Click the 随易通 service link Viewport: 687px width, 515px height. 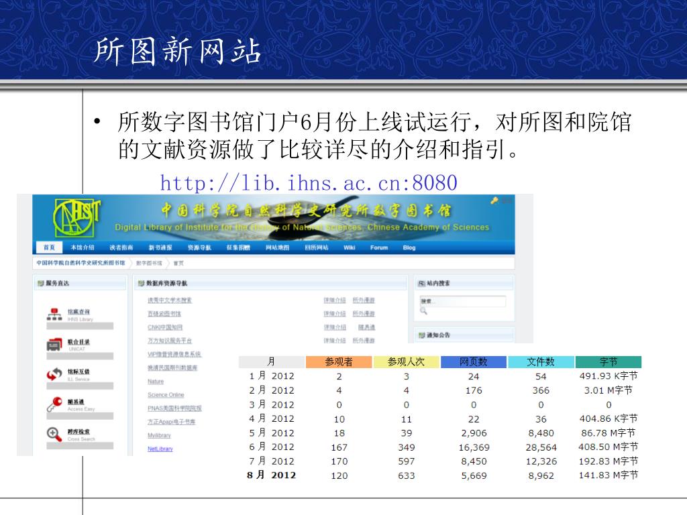(76, 402)
